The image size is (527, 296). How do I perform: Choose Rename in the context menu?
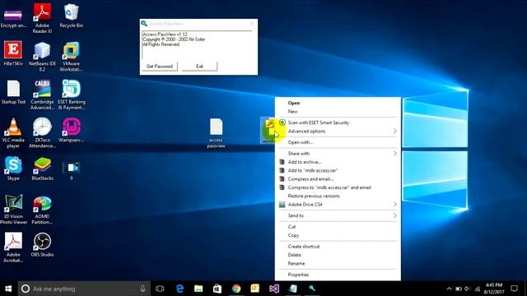pos(338,263)
